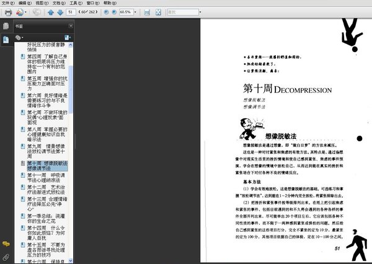Select bookmark 第十一周 呼吸调节法
The width and height of the screenshot is (372, 264).
pos(46,178)
